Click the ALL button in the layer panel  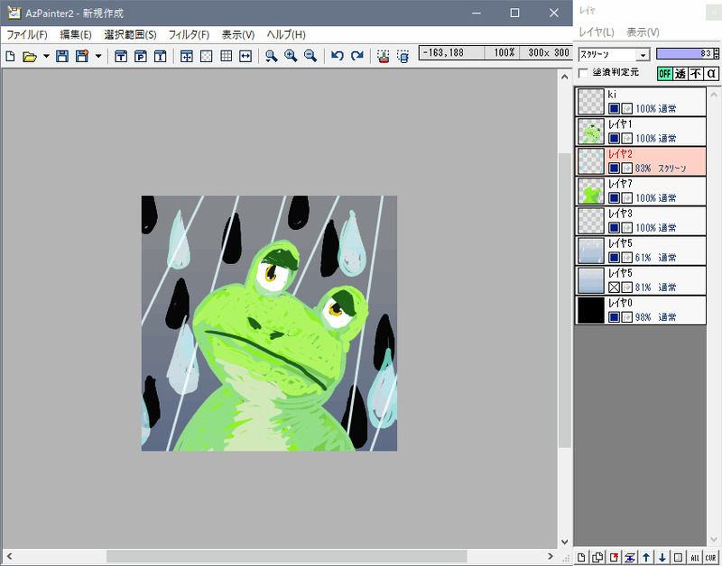(694, 557)
